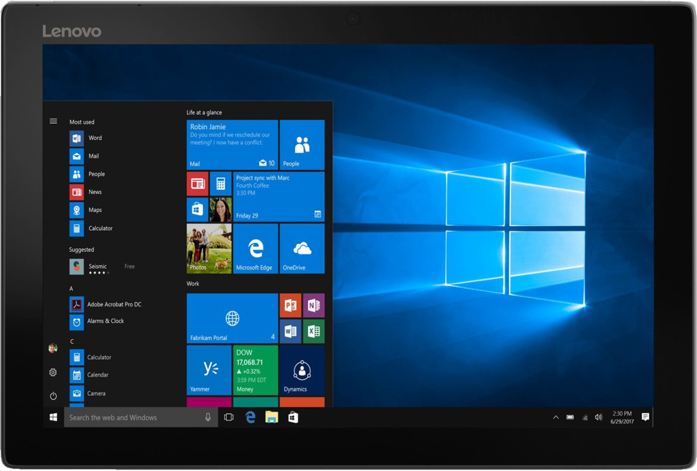This screenshot has height=471, width=697.
Task: Open the Dynamics tile
Action: coord(302,371)
